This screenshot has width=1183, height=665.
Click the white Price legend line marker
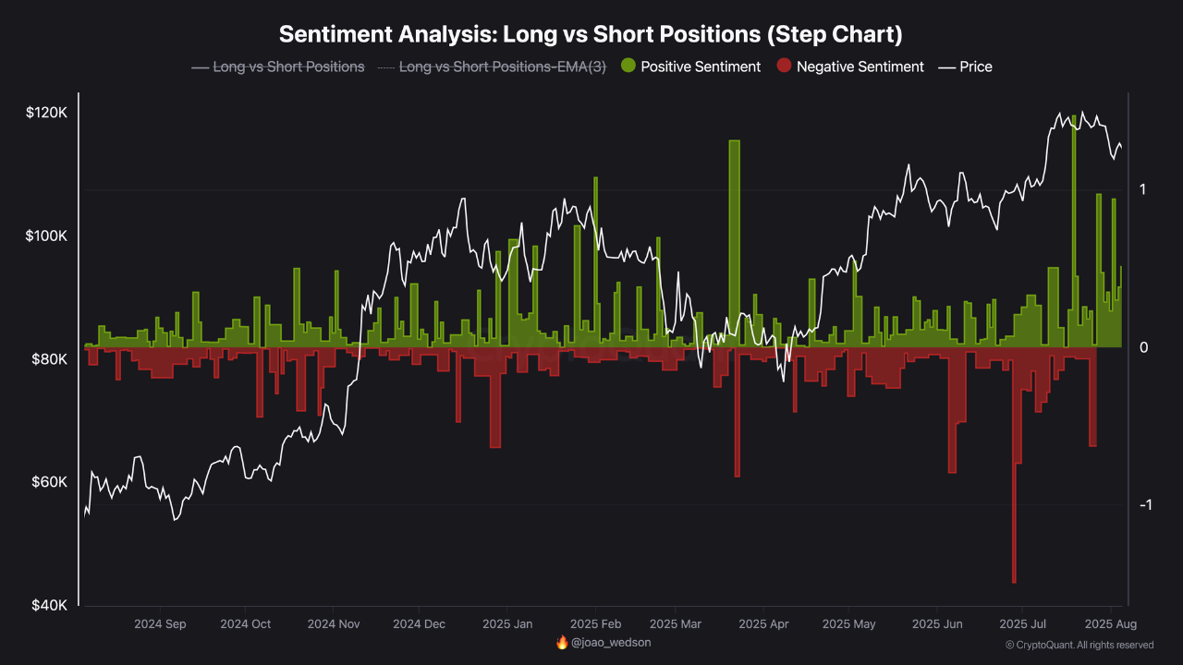tap(946, 66)
